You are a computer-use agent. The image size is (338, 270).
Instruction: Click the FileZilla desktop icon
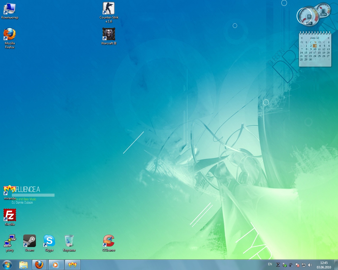click(x=10, y=215)
